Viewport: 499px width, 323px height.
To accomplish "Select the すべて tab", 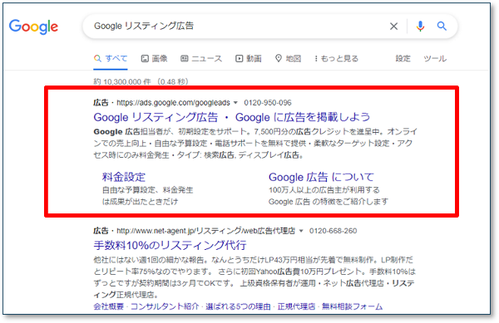I will tap(111, 58).
